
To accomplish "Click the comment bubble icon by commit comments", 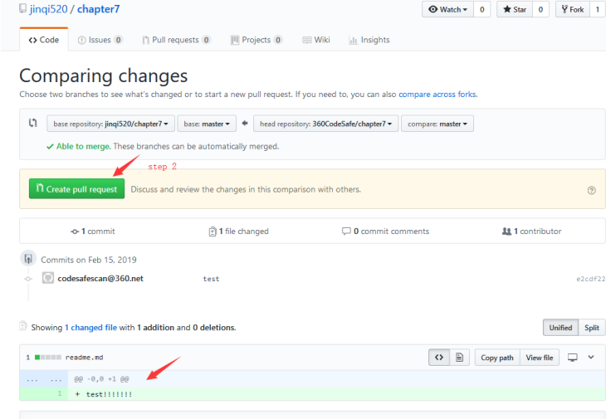I will point(346,231).
